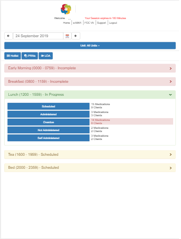Collapse Lunch (1200 - 1559) chevron

click(x=170, y=95)
